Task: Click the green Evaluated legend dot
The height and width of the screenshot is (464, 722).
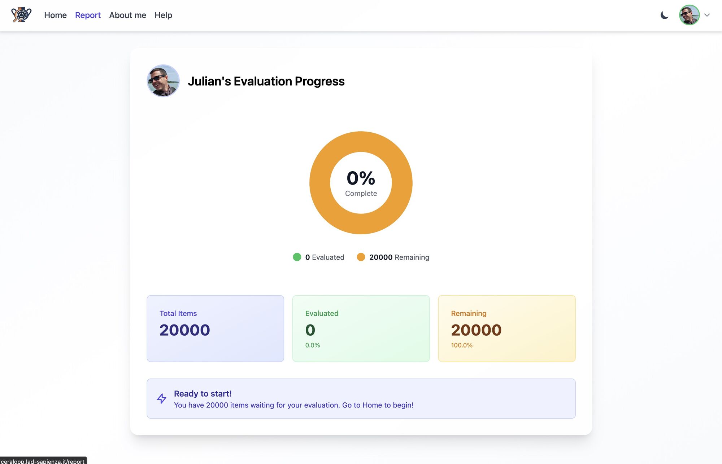Action: [x=297, y=257]
